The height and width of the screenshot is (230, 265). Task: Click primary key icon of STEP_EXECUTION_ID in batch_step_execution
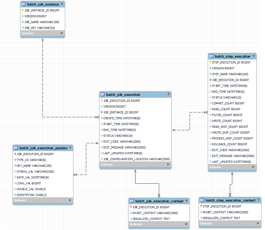click(x=210, y=62)
